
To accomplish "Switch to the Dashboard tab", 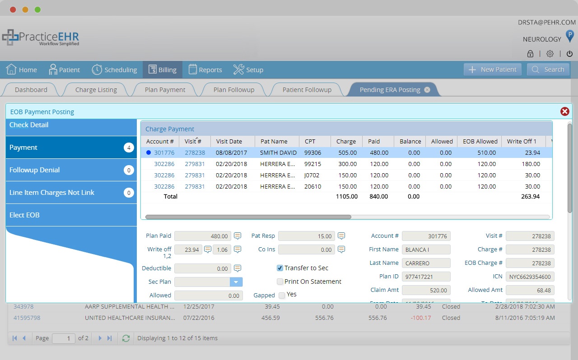I will click(x=31, y=90).
